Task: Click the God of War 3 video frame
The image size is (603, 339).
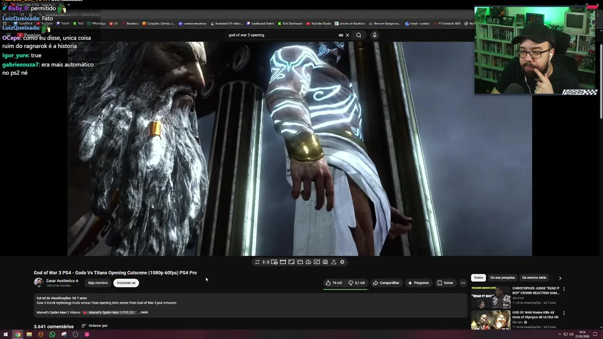Action: pos(300,149)
